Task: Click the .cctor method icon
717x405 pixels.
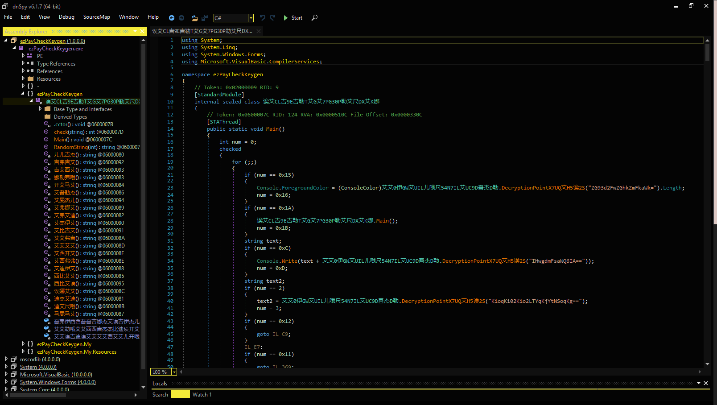Action: coord(47,124)
